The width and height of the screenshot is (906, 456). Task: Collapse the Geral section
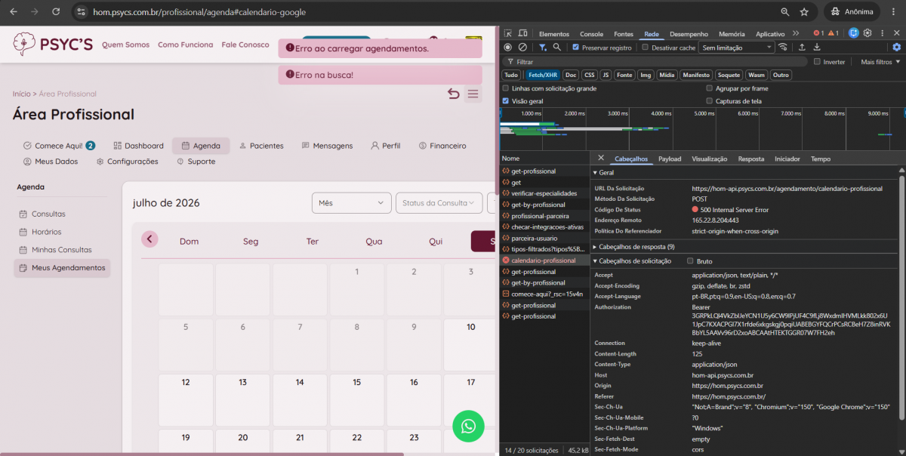click(x=603, y=173)
